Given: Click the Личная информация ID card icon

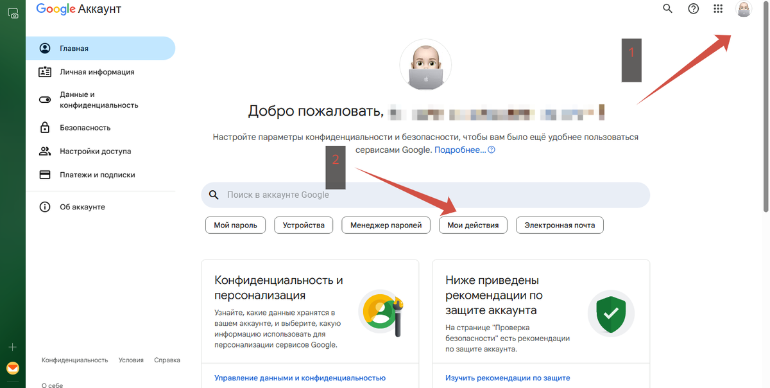Looking at the screenshot, I should pos(45,72).
